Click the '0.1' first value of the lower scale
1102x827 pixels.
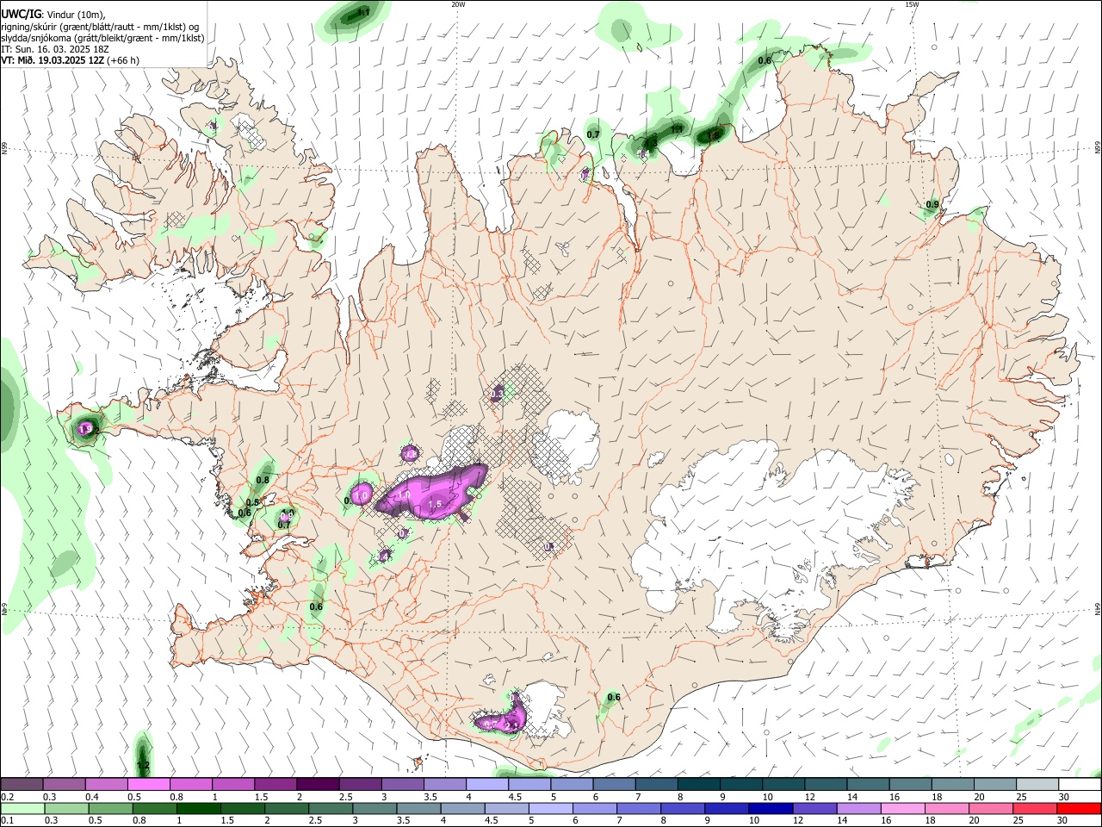tap(7, 821)
